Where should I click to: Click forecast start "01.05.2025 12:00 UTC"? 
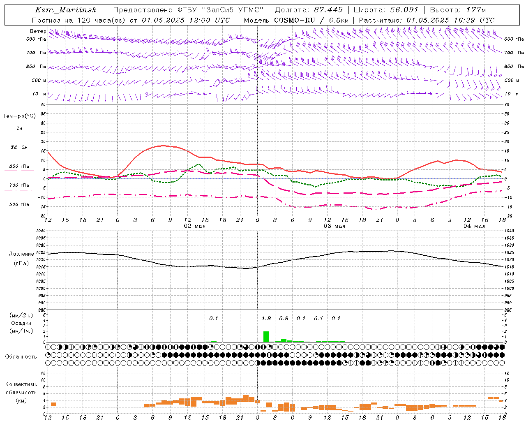pos(186,20)
